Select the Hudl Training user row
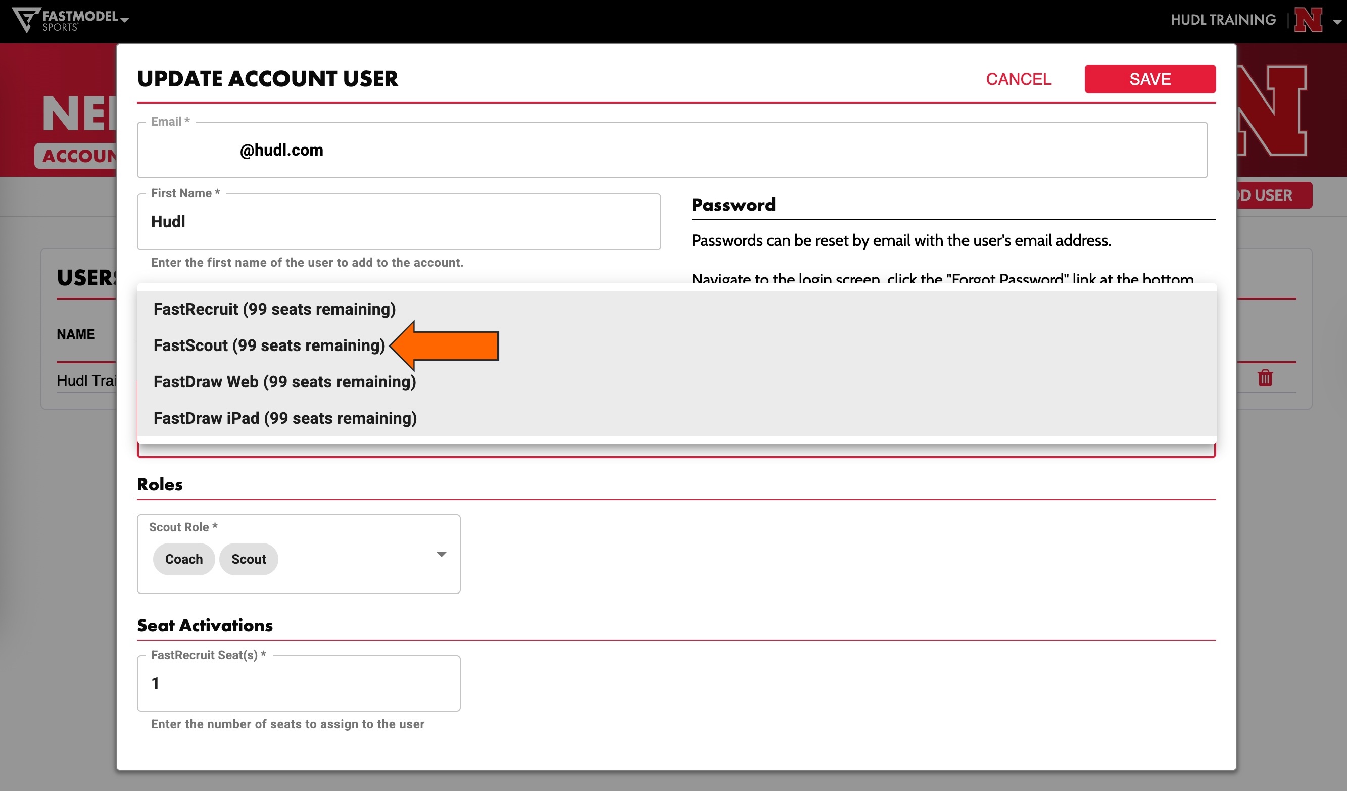The height and width of the screenshot is (791, 1347). [86, 380]
